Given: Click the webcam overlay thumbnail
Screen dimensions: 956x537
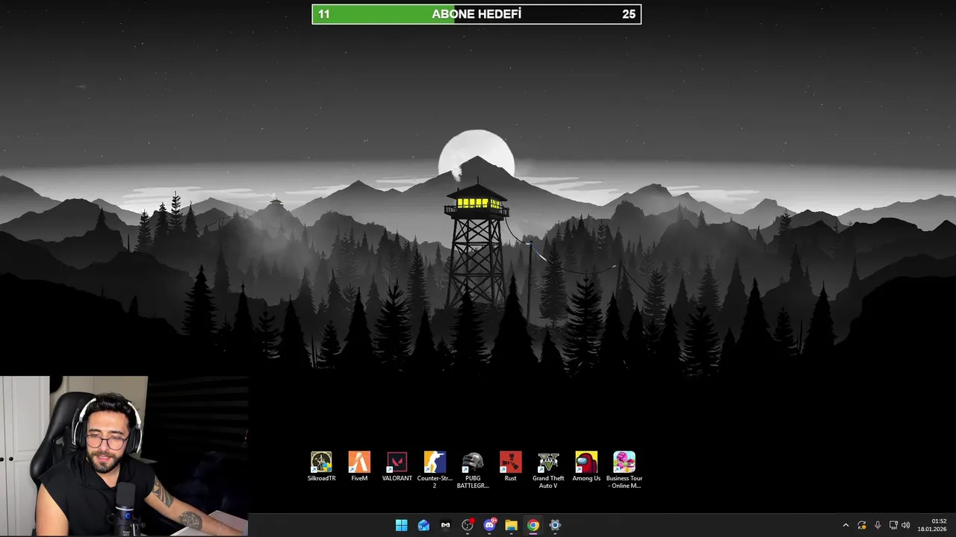Looking at the screenshot, I should 124,456.
